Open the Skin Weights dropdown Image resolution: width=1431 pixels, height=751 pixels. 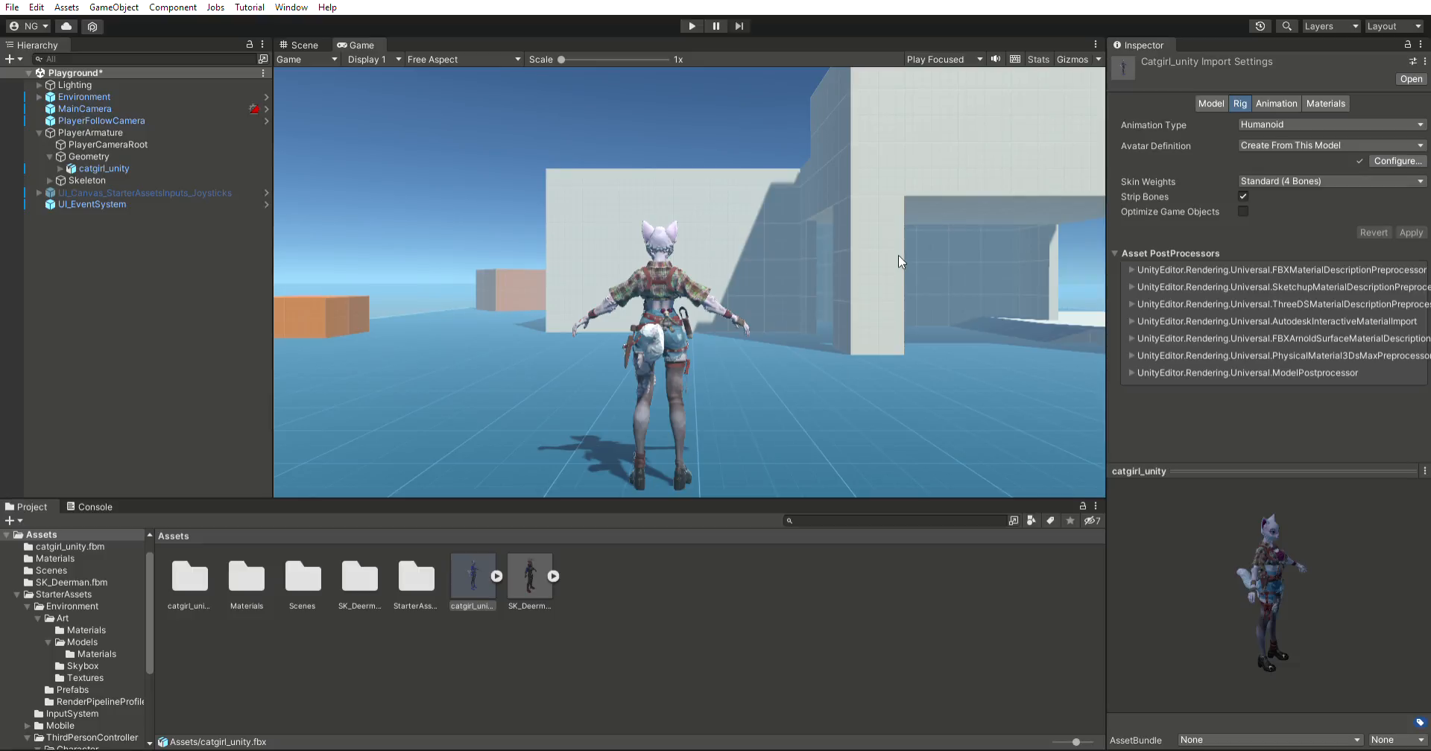click(1332, 181)
